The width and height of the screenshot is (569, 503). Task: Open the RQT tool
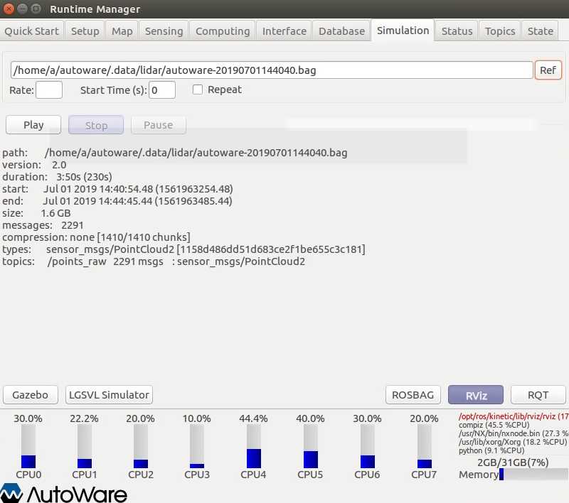point(538,394)
